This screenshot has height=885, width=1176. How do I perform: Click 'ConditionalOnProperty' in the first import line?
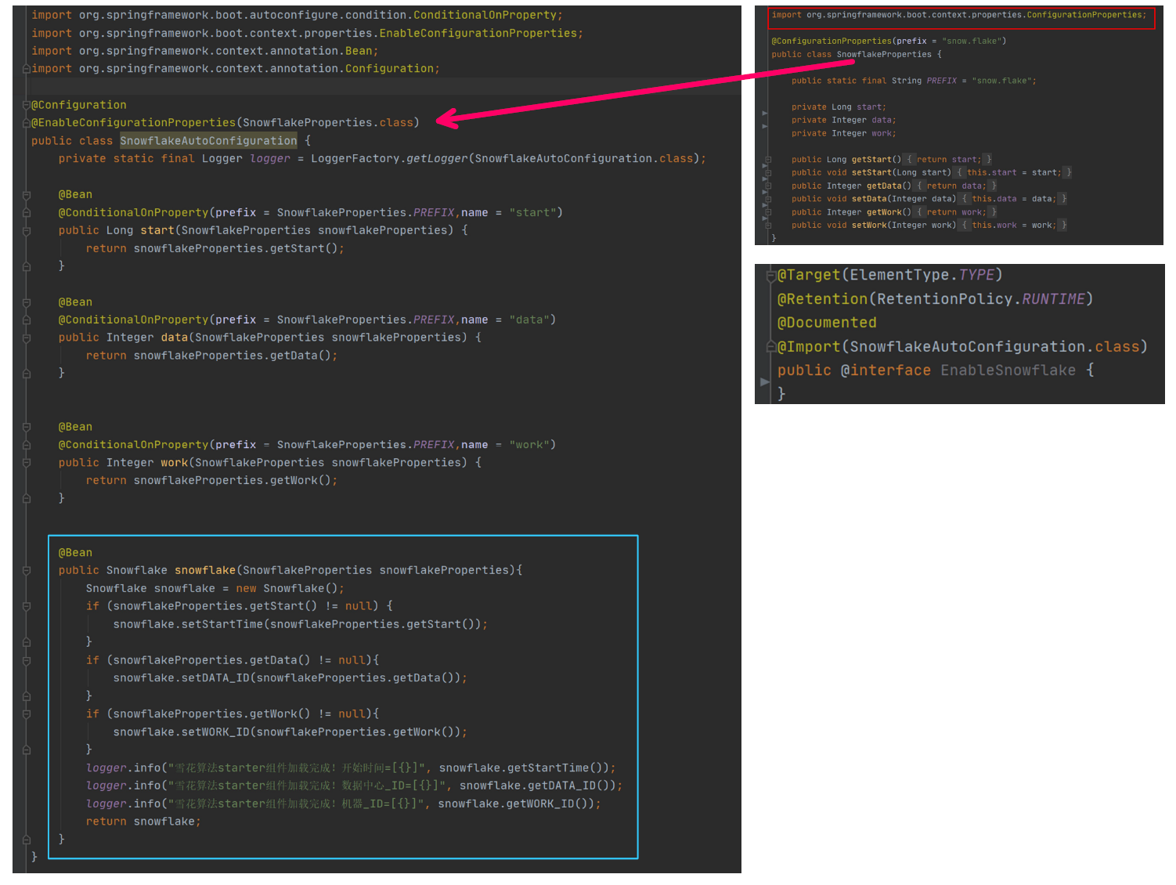485,16
